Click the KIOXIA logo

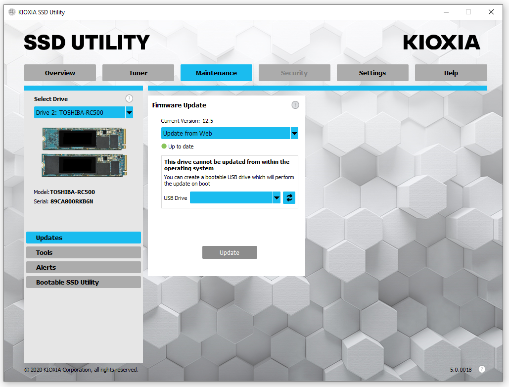[441, 43]
